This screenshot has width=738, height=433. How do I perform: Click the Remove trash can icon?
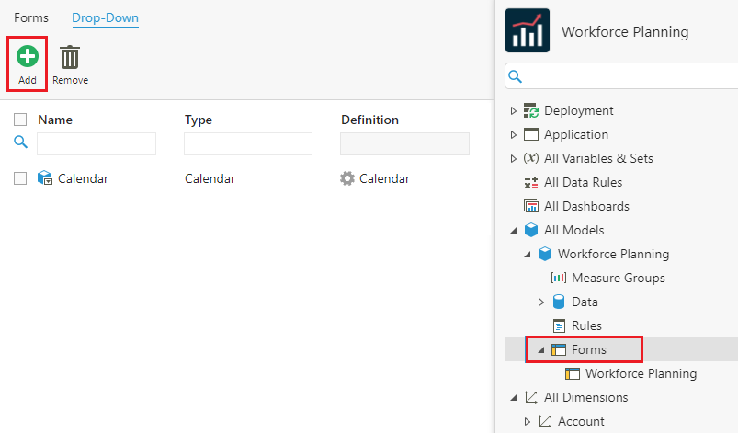click(x=70, y=58)
